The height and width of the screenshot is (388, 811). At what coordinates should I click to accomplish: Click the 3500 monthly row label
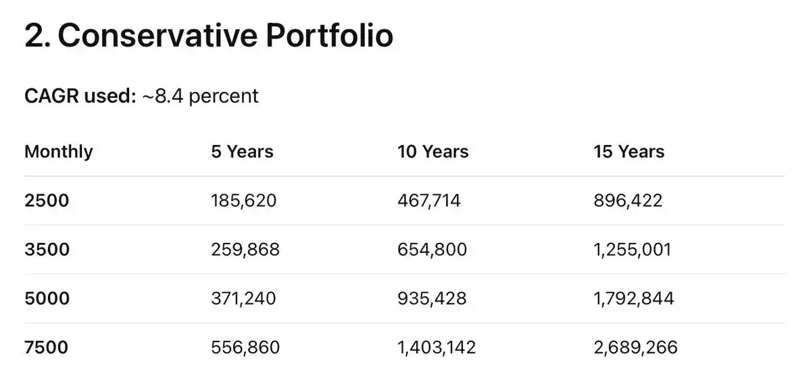pos(47,250)
